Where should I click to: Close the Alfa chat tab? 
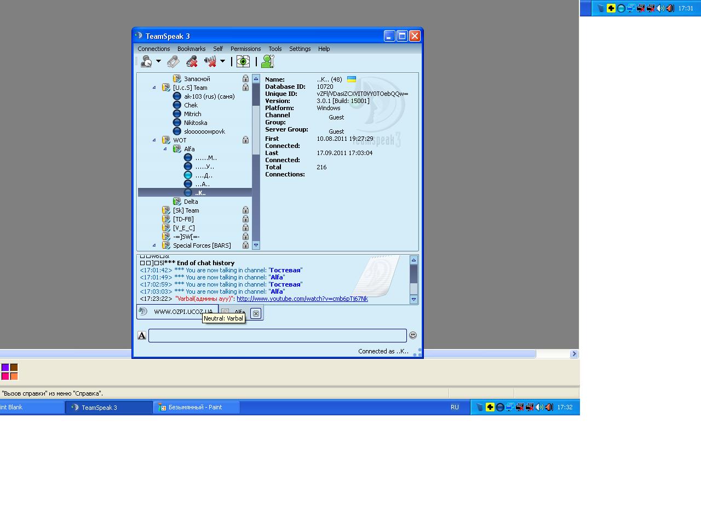[255, 313]
